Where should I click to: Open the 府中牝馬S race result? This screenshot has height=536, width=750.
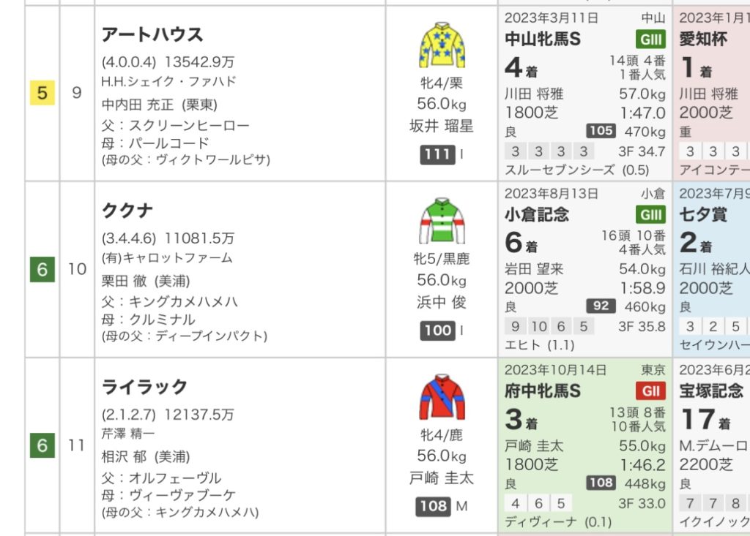(x=543, y=391)
